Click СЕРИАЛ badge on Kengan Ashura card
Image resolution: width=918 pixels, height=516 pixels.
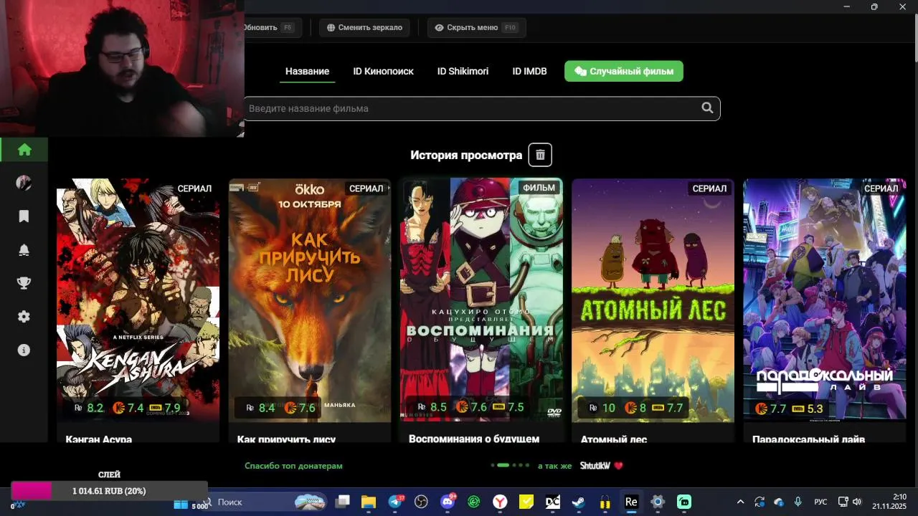pos(194,188)
